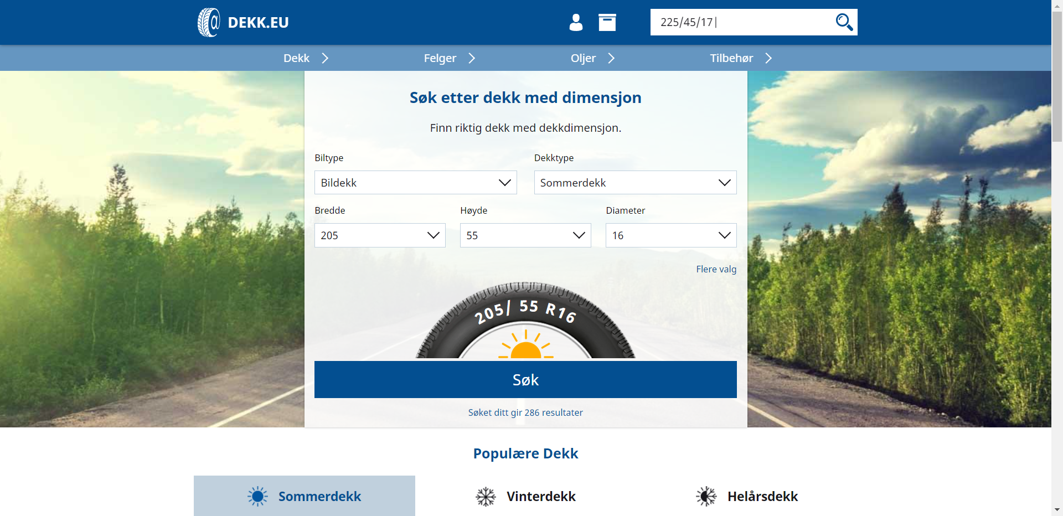Click the DEKK.EU tire logo icon
The image size is (1063, 516).
[x=209, y=22]
